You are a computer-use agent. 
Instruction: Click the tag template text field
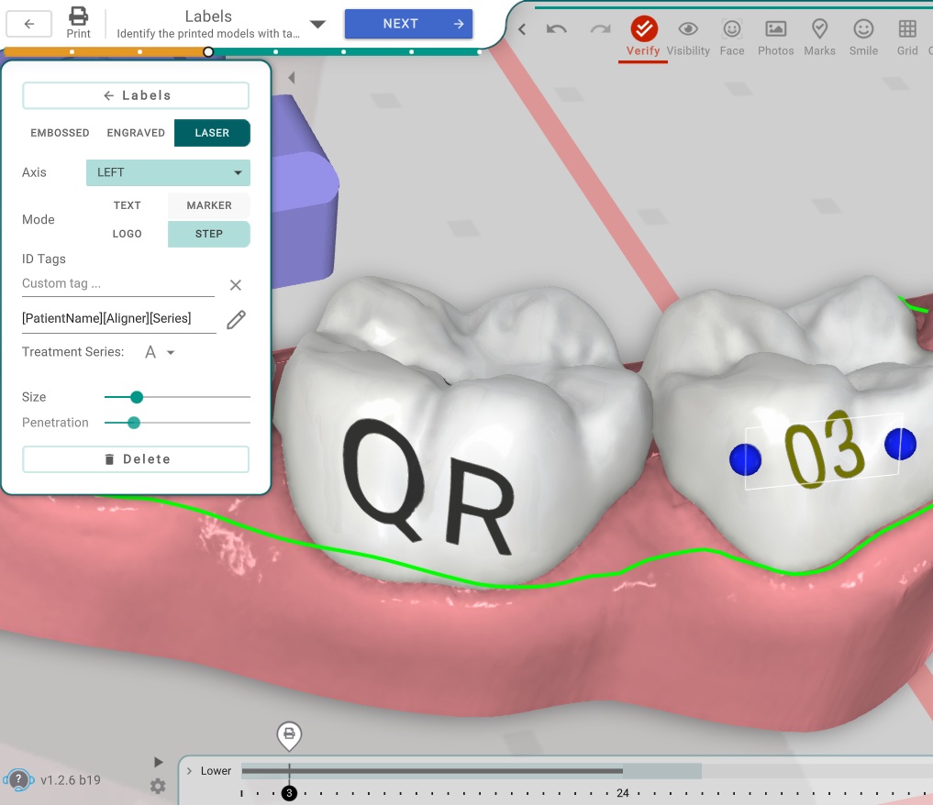pos(119,319)
